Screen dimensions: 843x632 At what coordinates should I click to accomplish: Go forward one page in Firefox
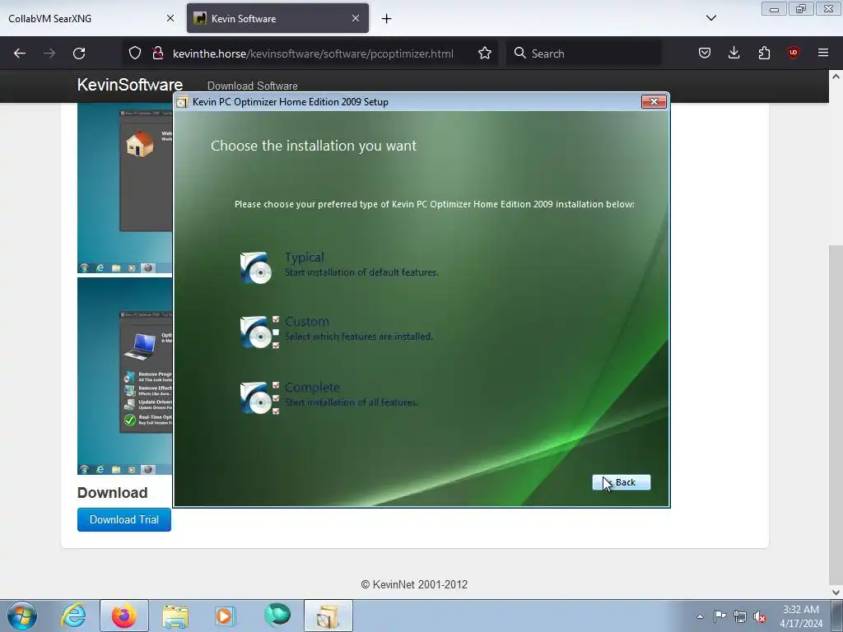[x=49, y=53]
